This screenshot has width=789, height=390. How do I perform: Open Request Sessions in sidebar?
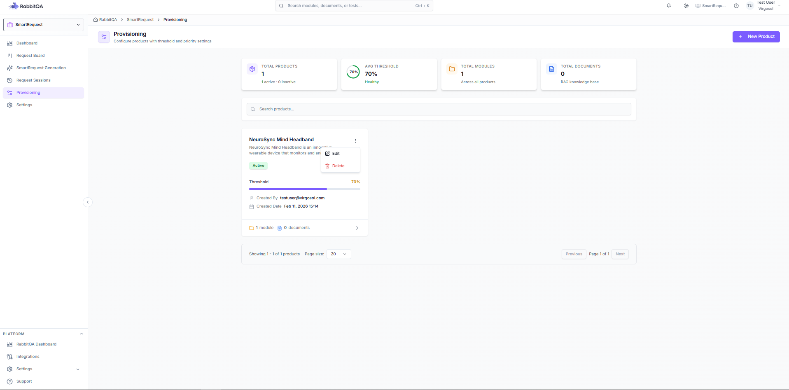(43, 80)
